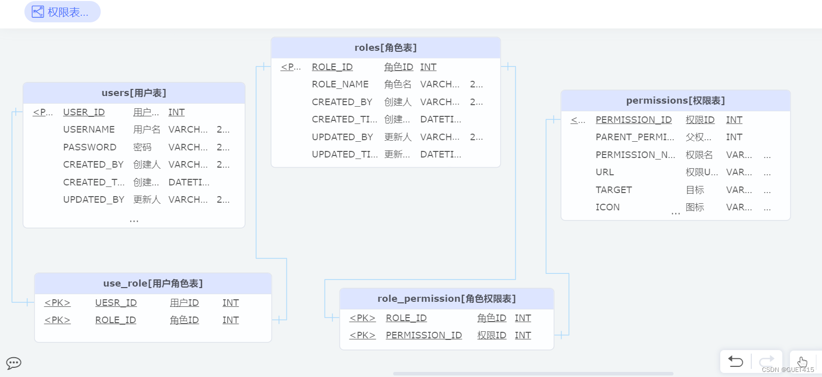Click UESR_ID field in use_role table

[116, 303]
